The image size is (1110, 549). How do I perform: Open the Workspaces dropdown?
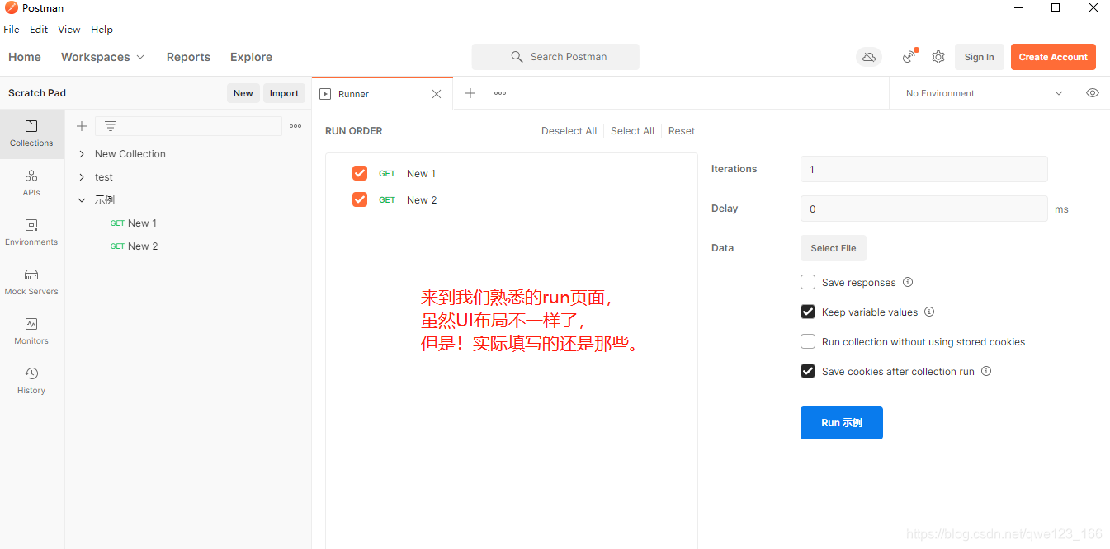pos(102,57)
